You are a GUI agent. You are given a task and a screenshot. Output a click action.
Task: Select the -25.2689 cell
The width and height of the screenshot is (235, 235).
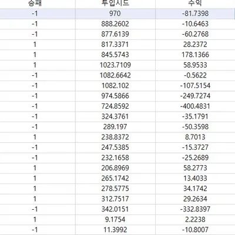195,158
